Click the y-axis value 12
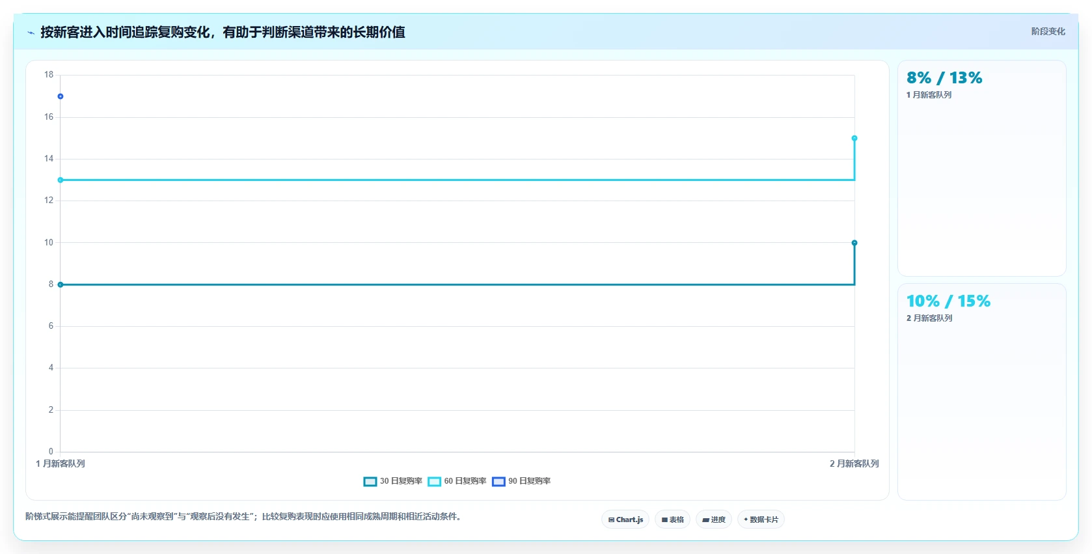Image resolution: width=1092 pixels, height=554 pixels. coord(49,201)
